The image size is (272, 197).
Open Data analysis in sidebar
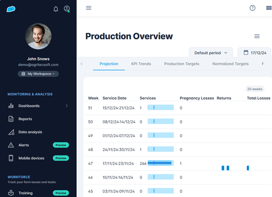point(30,132)
